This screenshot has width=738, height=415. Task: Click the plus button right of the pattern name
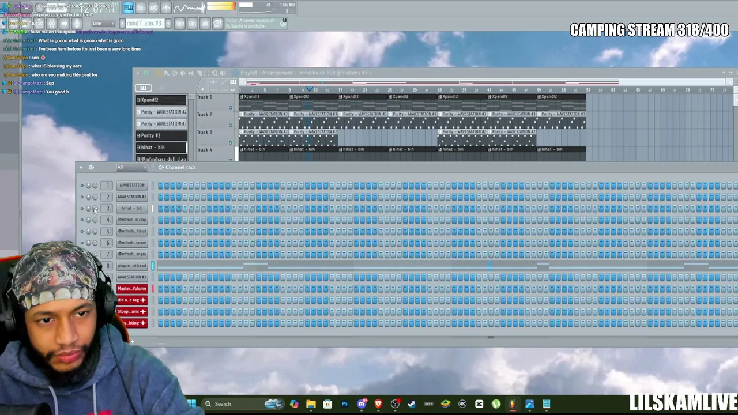point(168,24)
